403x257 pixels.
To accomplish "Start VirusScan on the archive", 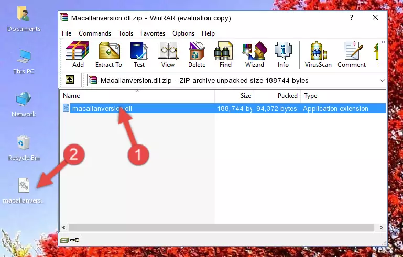I will pos(318,54).
